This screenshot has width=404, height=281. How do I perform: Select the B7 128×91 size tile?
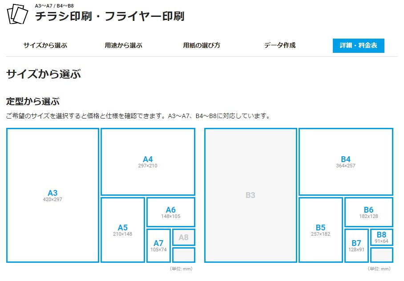(x=356, y=245)
